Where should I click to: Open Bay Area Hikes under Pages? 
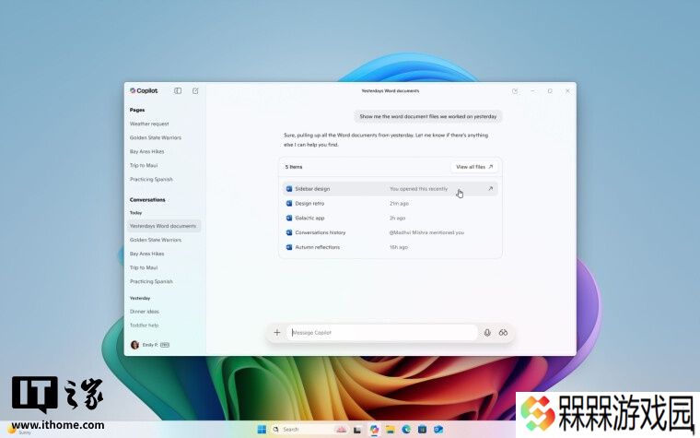[146, 151]
